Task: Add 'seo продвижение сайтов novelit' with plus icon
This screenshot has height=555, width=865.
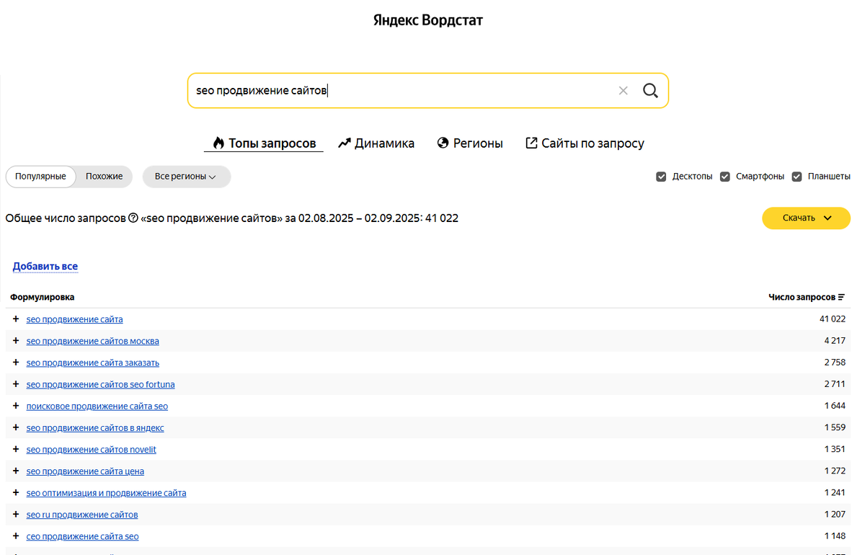Action: pyautogui.click(x=16, y=449)
